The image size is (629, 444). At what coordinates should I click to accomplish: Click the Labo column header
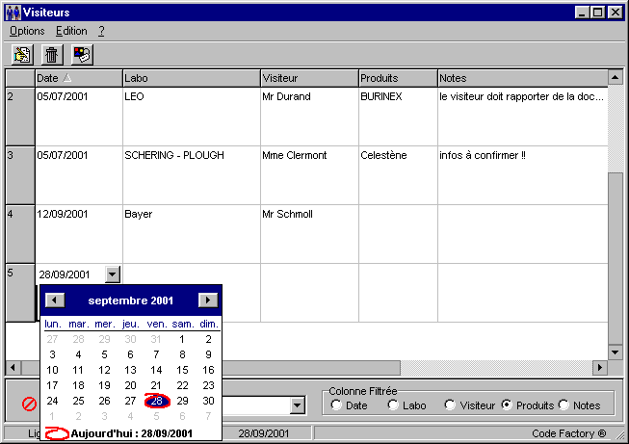coord(192,78)
